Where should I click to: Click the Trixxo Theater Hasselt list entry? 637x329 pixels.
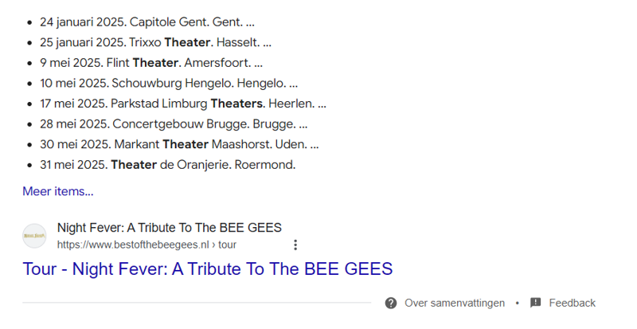tap(155, 42)
